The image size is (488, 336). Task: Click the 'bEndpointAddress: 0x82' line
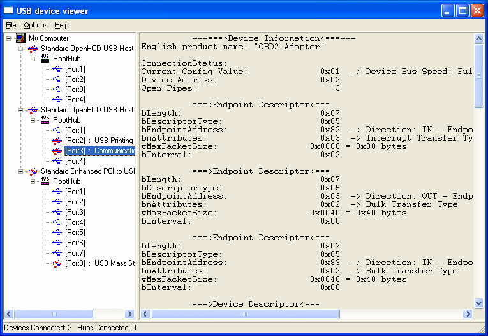point(307,130)
